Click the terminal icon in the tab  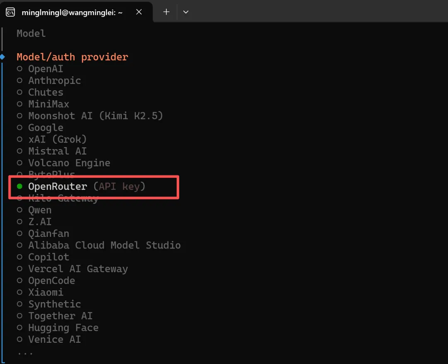pos(10,12)
